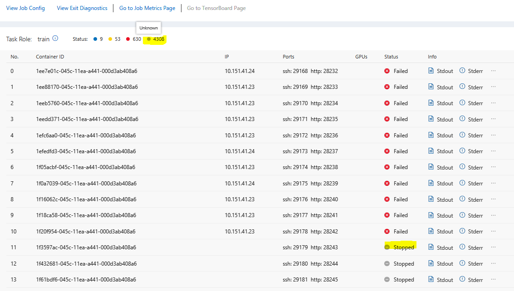The height and width of the screenshot is (291, 514).
Task: Open Stdout file icon for task 1
Action: coord(431,87)
